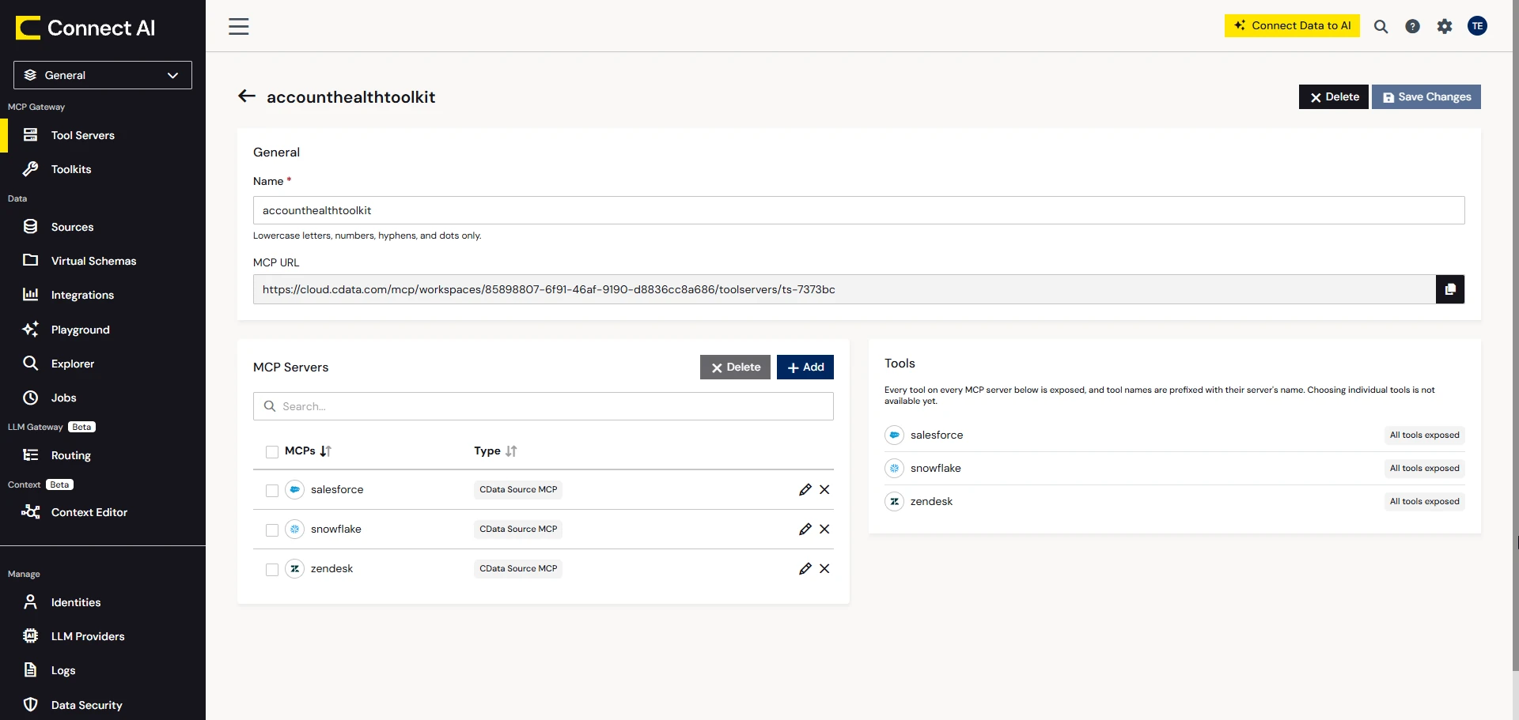Open the settings gear icon
Viewport: 1519px width, 720px height.
point(1445,26)
